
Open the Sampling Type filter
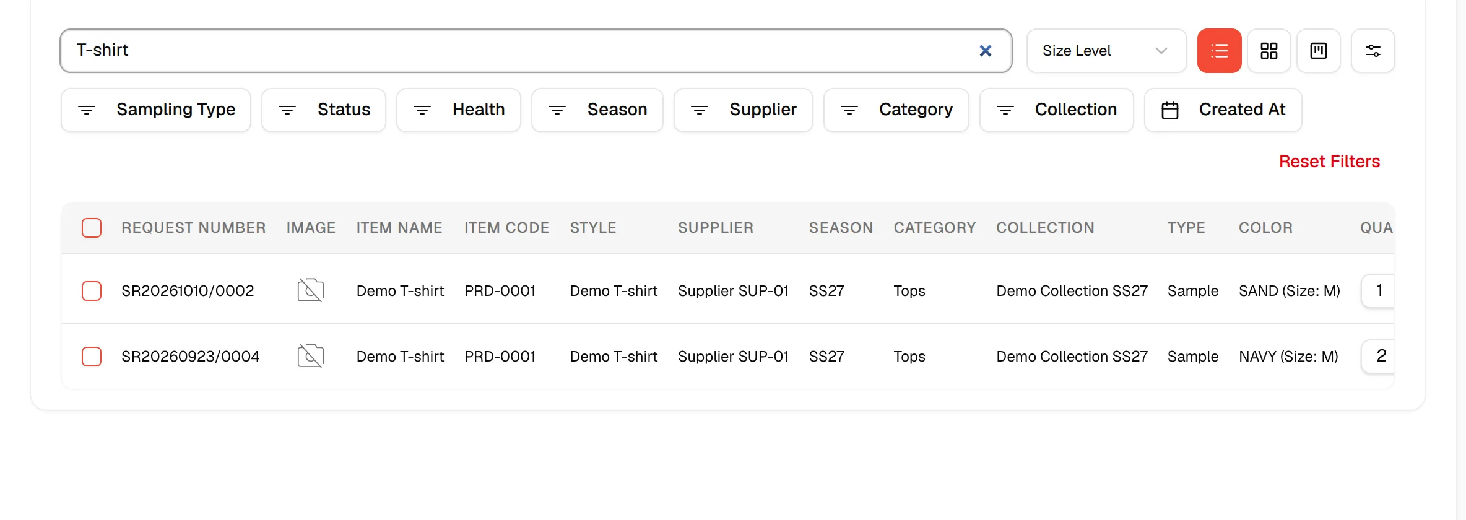pyautogui.click(x=156, y=110)
